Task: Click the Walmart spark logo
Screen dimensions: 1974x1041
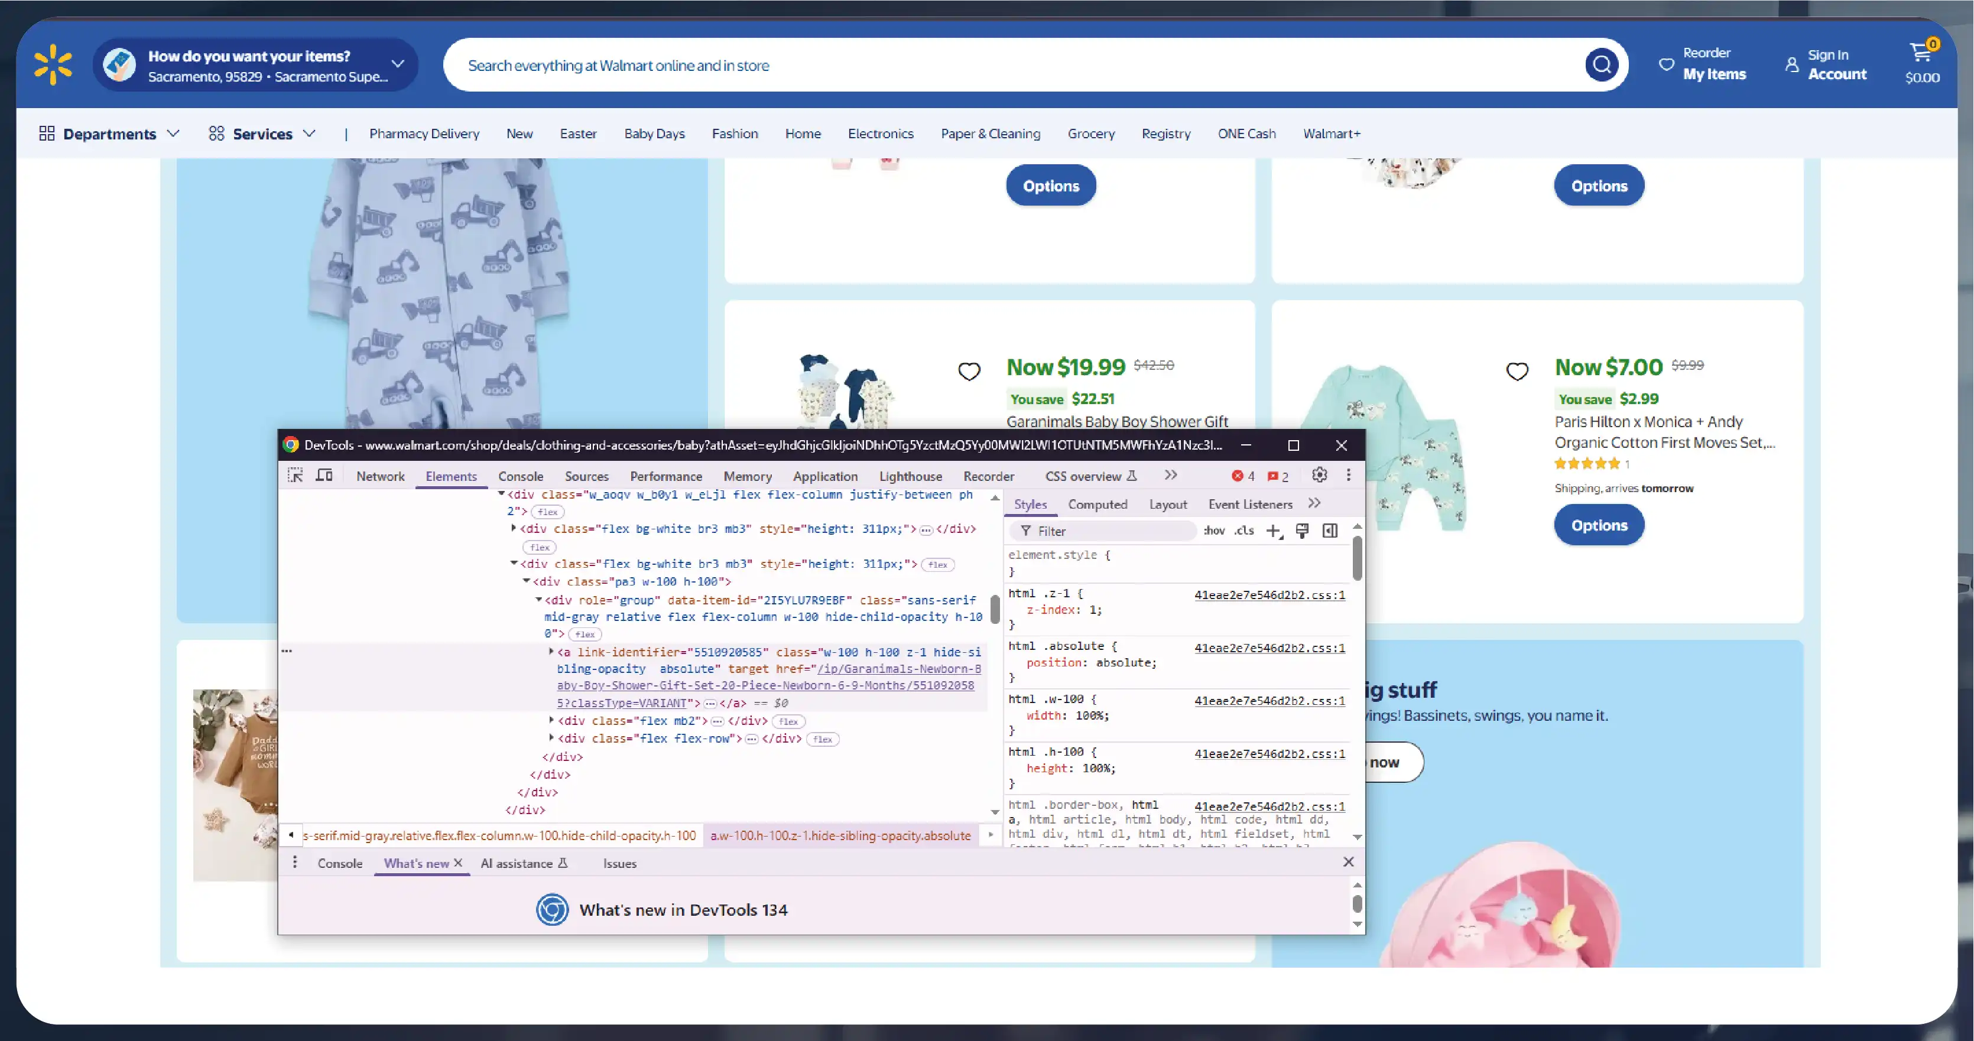Action: coord(53,64)
